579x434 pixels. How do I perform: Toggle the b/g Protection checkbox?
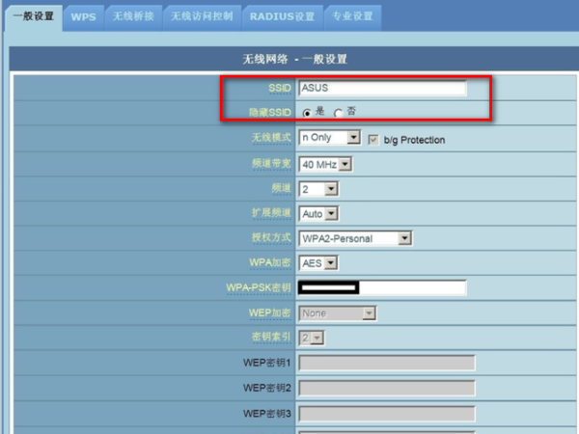click(x=373, y=139)
